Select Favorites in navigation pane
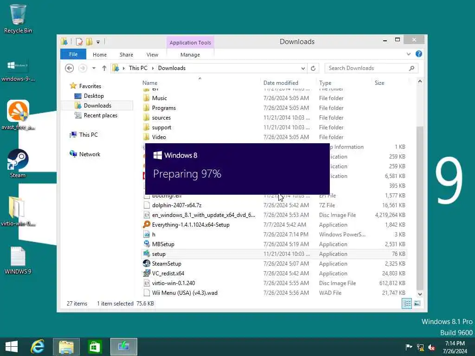This screenshot has width=475, height=356. tap(90, 86)
